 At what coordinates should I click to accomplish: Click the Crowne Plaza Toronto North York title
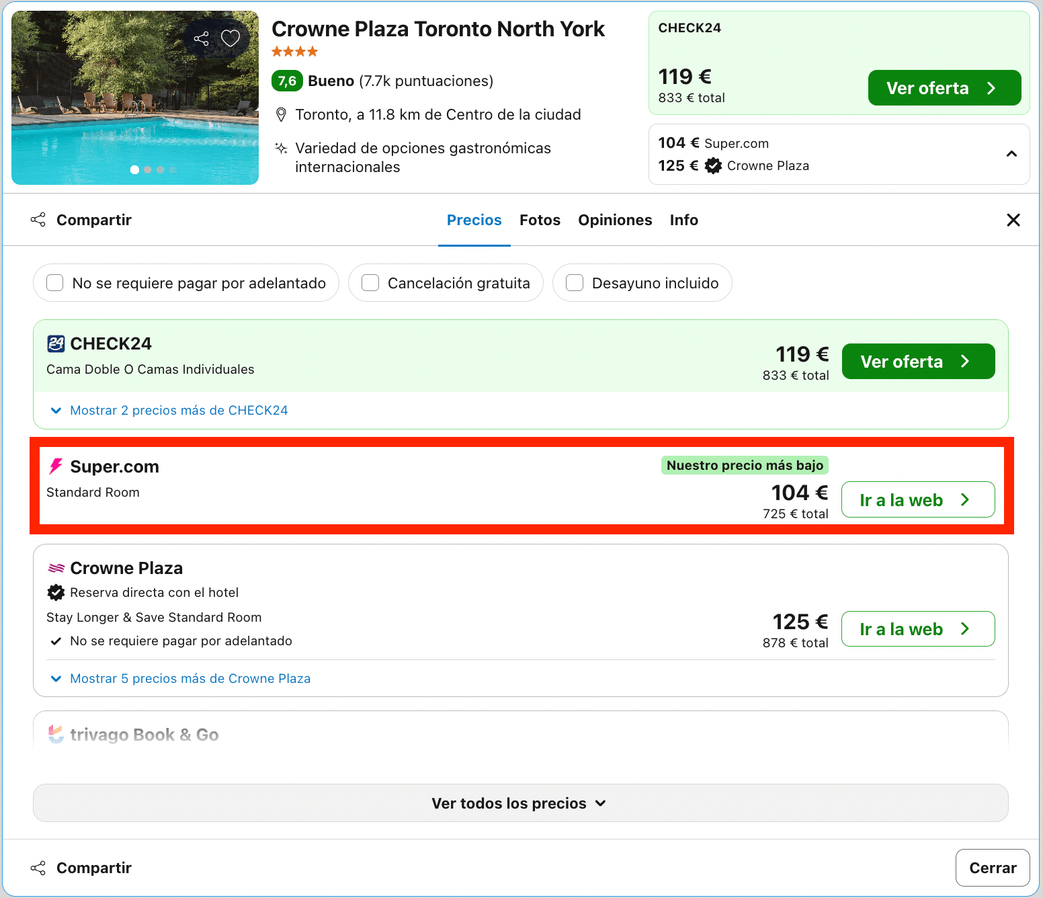point(438,29)
